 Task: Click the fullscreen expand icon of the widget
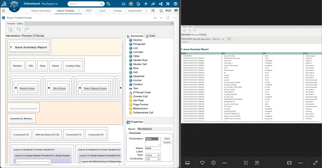pyautogui.click(x=168, y=18)
